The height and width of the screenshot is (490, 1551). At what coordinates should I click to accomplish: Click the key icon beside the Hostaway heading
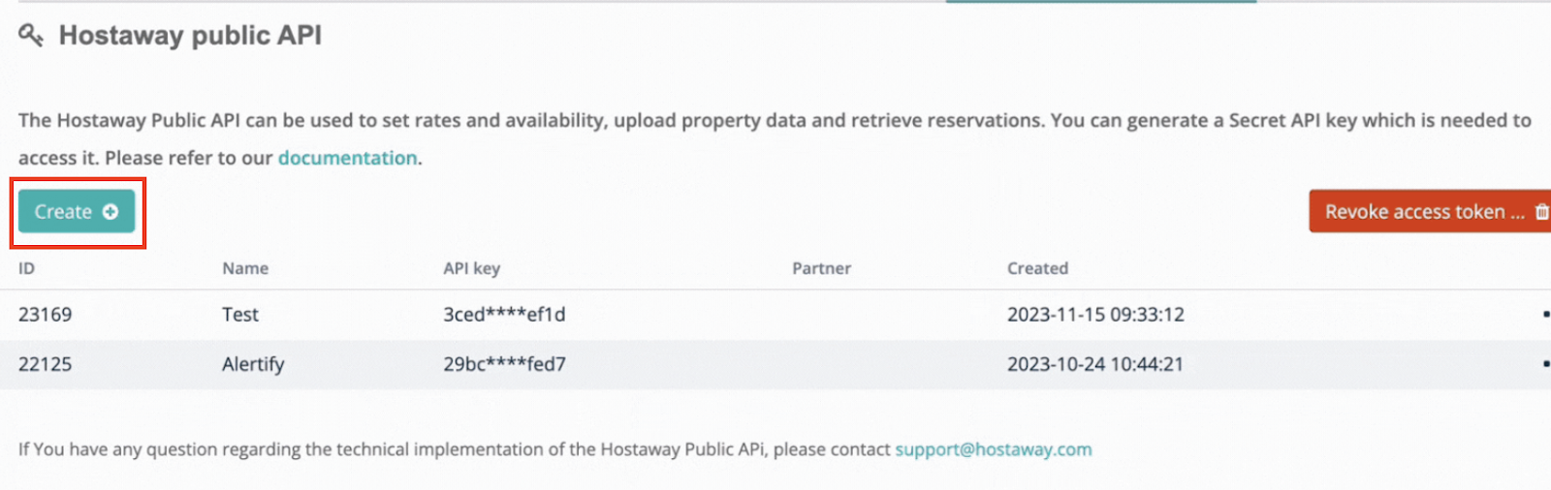pos(31,36)
